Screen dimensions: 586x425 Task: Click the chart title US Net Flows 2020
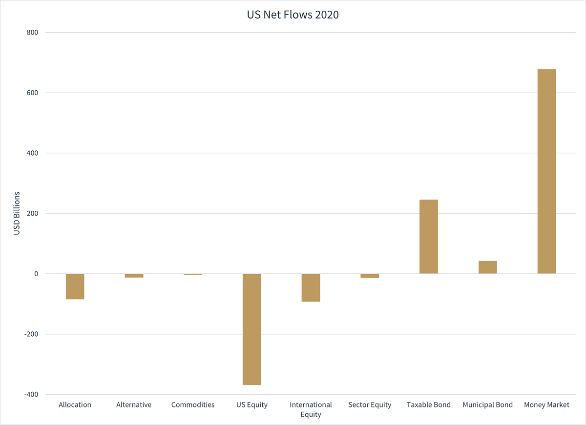pos(293,15)
